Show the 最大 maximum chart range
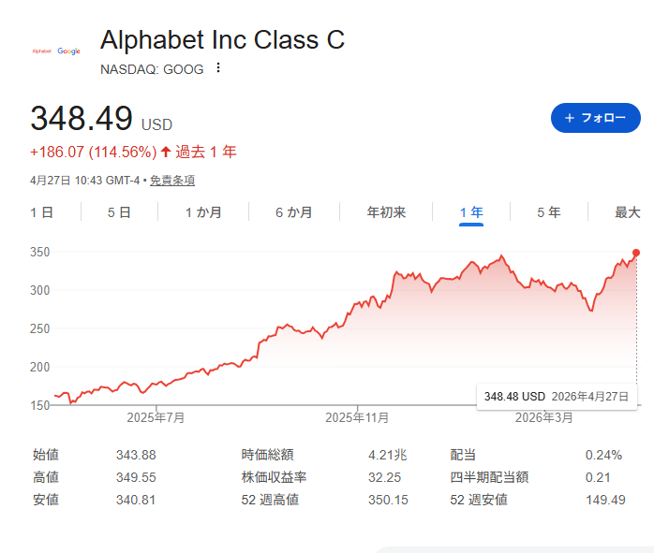Viewport: 654px width, 553px height. tap(628, 212)
